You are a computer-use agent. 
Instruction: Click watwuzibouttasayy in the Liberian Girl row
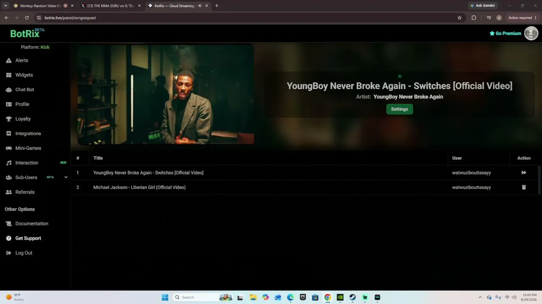click(471, 187)
